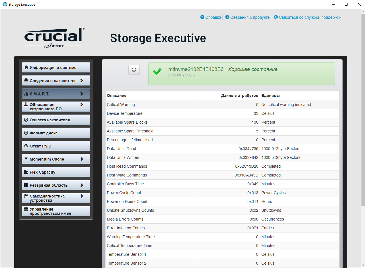Click the Storage Executive title bar app icon
Image resolution: width=366 pixels, height=268 pixels.
(5, 5)
